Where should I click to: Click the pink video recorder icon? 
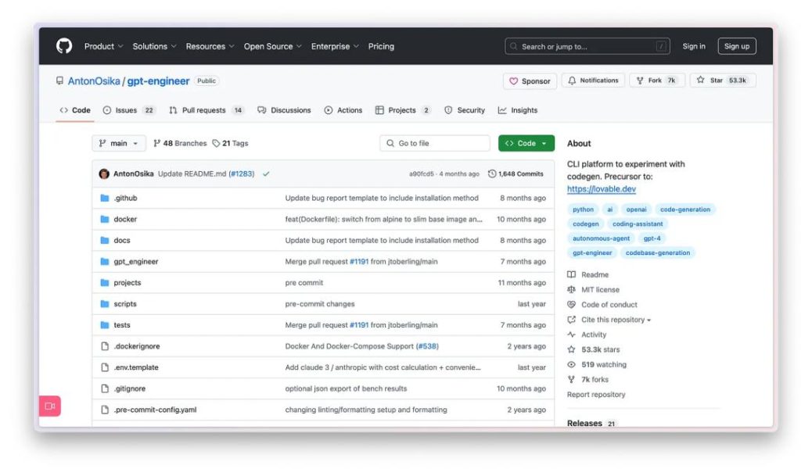(50, 406)
